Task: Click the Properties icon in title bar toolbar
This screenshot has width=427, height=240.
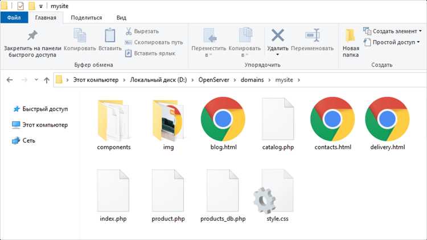Action: 20,6
